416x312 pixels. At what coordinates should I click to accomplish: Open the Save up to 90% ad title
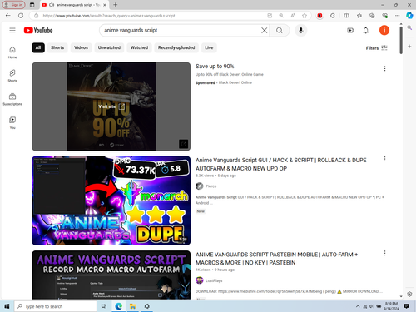click(215, 67)
